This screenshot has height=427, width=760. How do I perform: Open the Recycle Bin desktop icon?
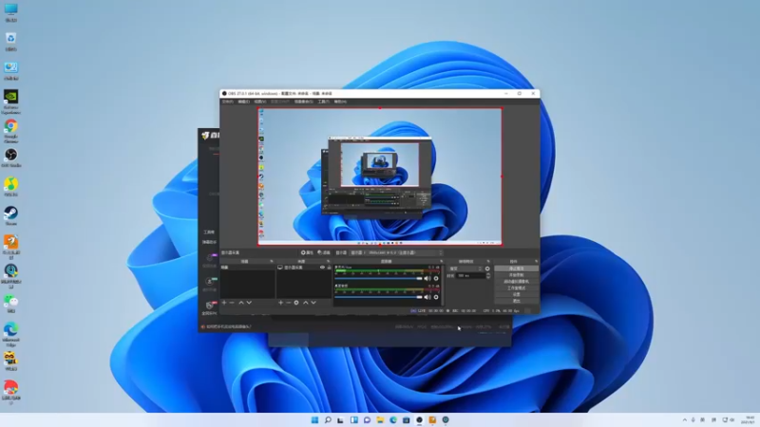click(x=10, y=42)
